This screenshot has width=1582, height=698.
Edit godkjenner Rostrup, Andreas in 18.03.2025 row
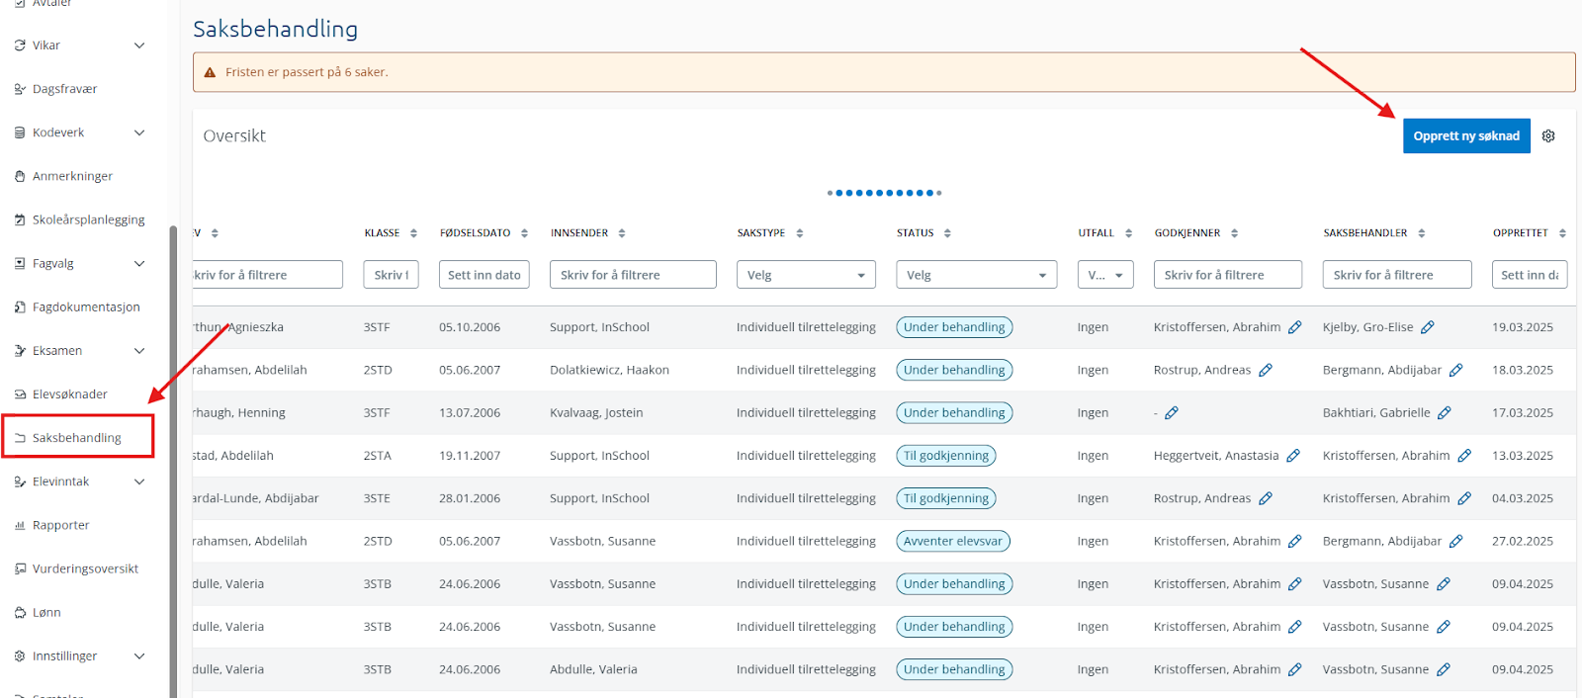(x=1266, y=370)
